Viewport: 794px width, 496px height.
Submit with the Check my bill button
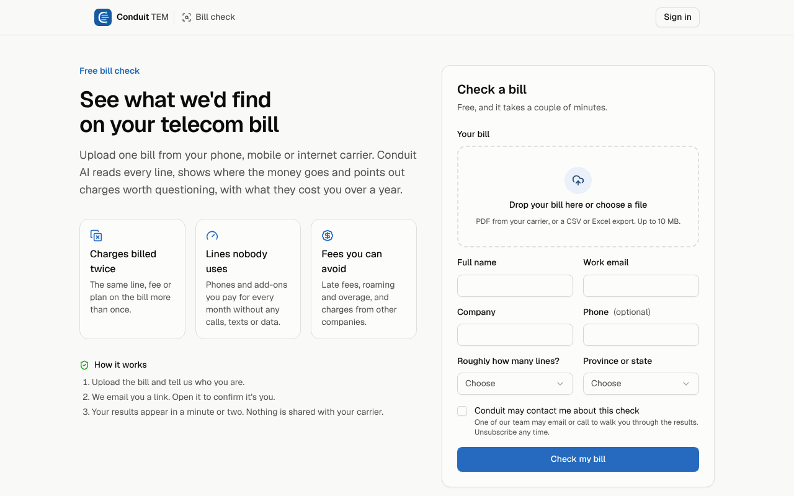tap(578, 459)
